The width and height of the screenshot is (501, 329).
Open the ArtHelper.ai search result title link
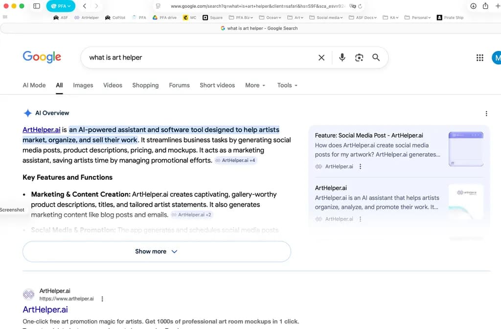point(45,309)
